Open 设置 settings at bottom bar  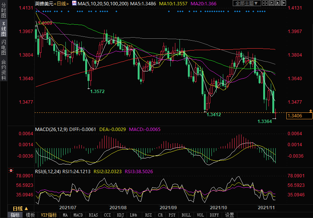(229, 215)
